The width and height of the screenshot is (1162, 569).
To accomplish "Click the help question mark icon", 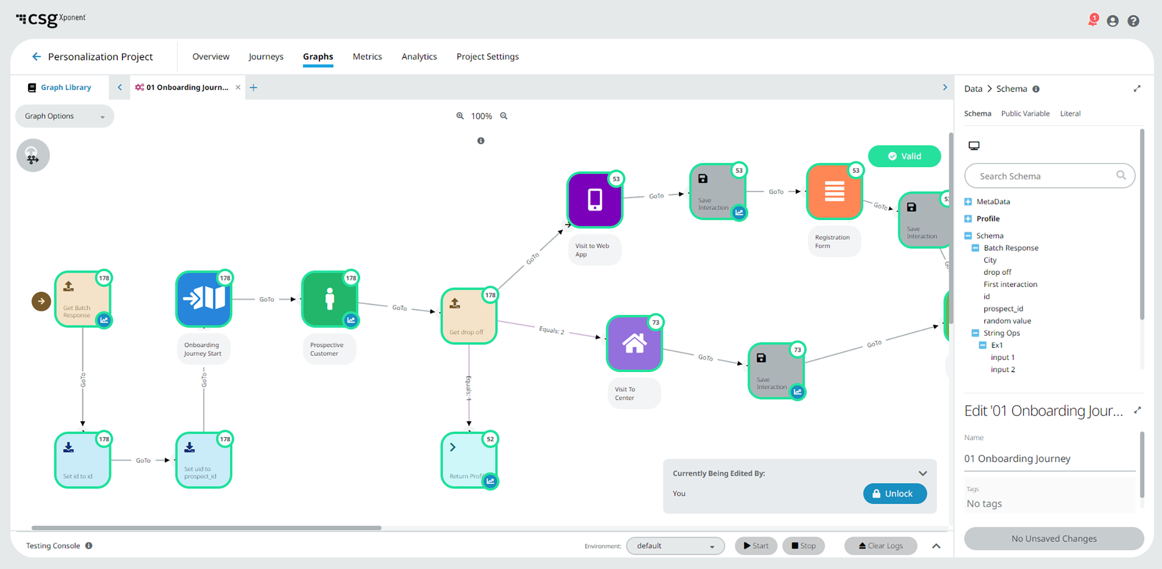I will 1133,21.
